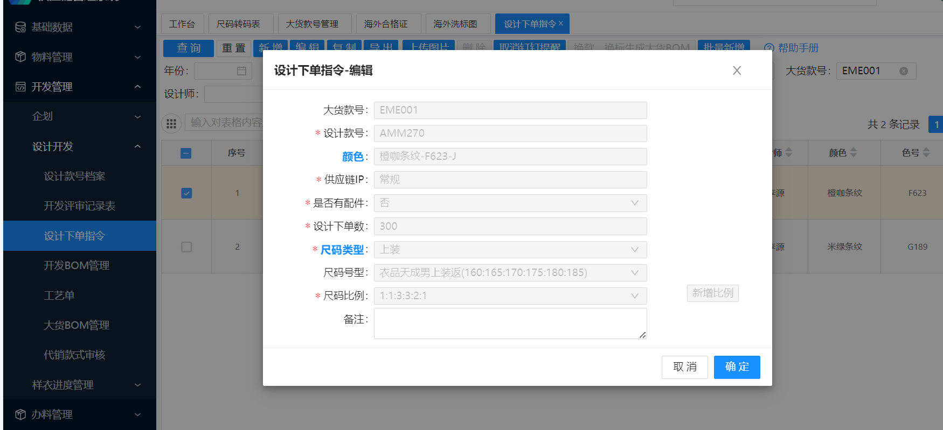Open the 尺码比例 dropdown

[x=510, y=296]
